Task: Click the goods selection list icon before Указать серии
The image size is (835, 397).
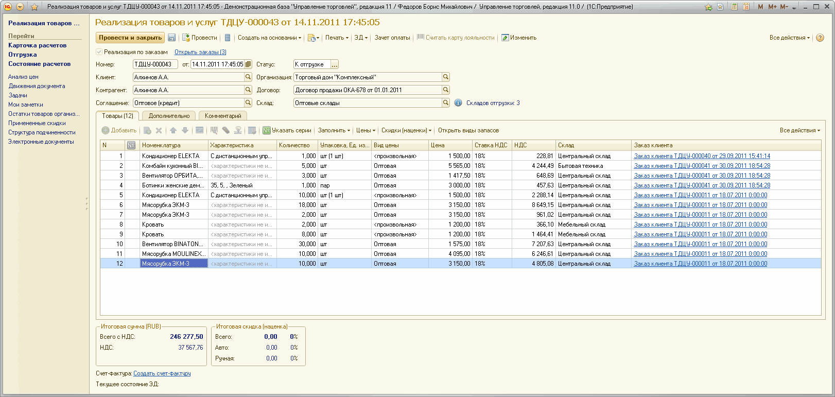Action: point(252,130)
